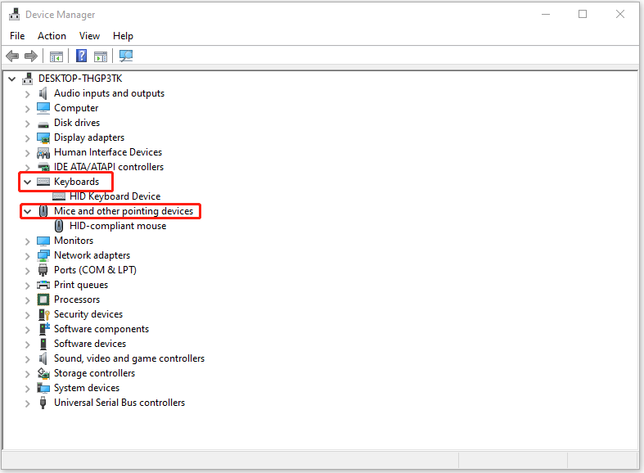
Task: Expand Universal Serial Bus controllers
Action: 27,403
